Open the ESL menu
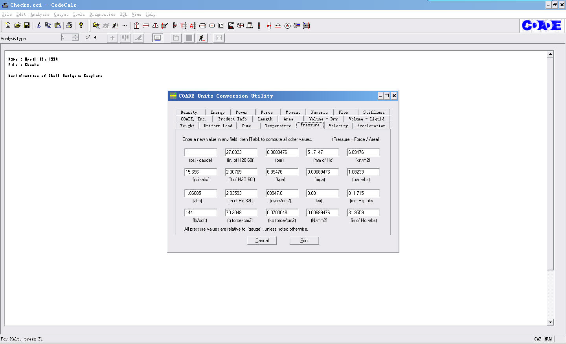 coord(124,15)
